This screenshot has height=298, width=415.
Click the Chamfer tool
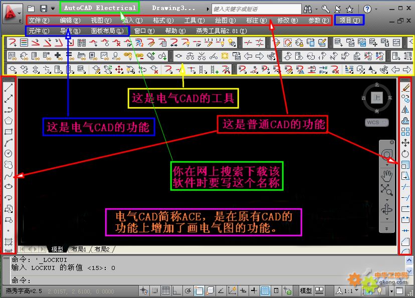pyautogui.click(x=405, y=241)
